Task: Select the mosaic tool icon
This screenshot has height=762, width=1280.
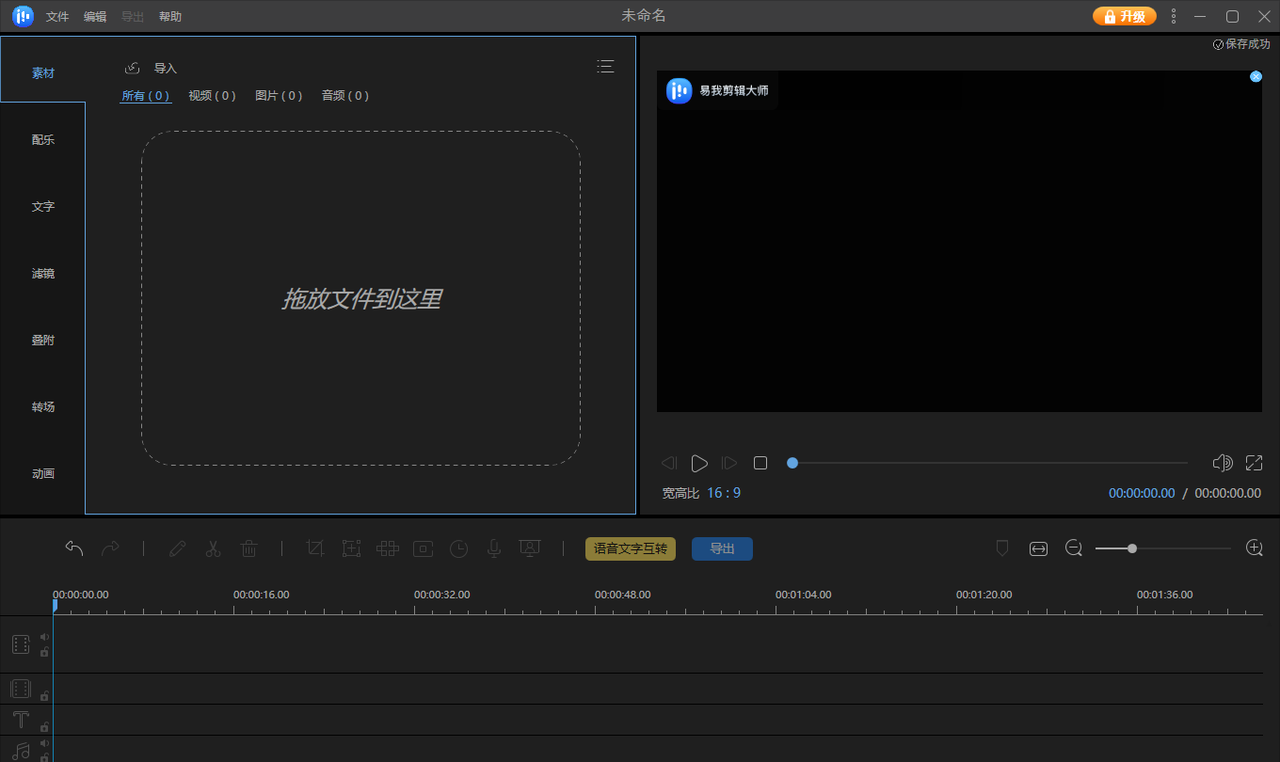Action: point(387,548)
